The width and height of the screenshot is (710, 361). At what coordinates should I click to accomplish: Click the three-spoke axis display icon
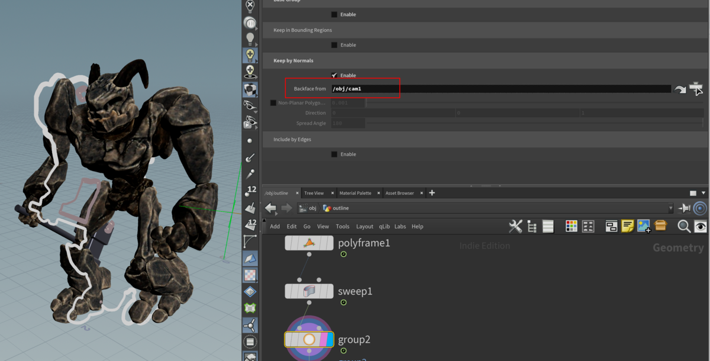(x=250, y=325)
